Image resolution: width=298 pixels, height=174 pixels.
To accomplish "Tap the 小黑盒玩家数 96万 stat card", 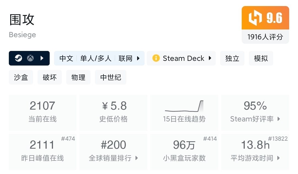I will coord(184,151).
